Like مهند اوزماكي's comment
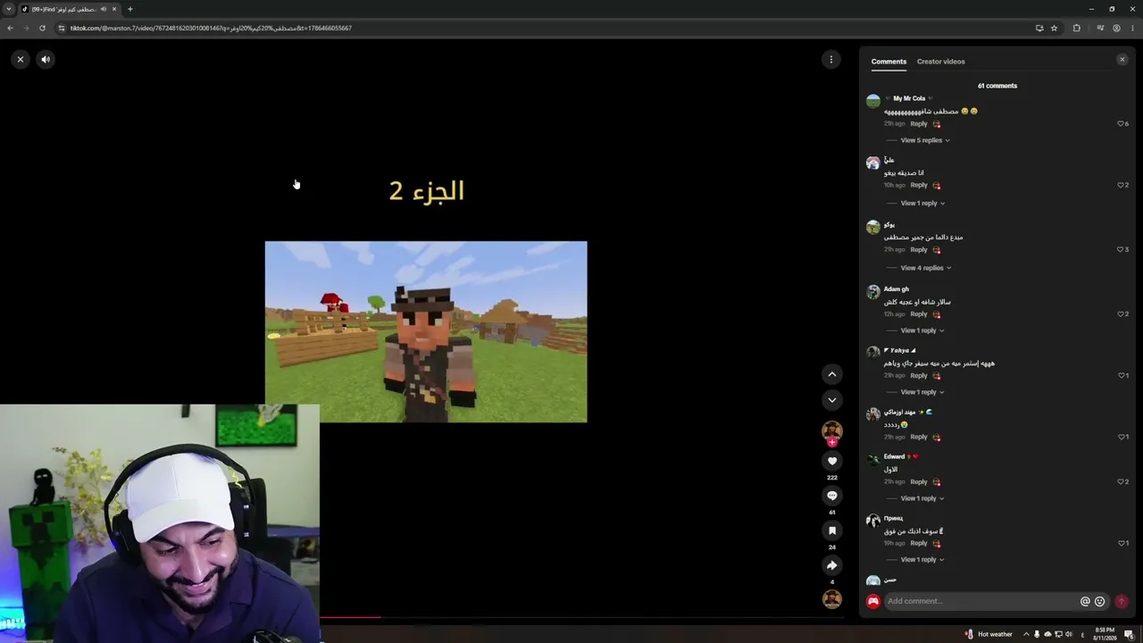The height and width of the screenshot is (643, 1143). 1122,437
